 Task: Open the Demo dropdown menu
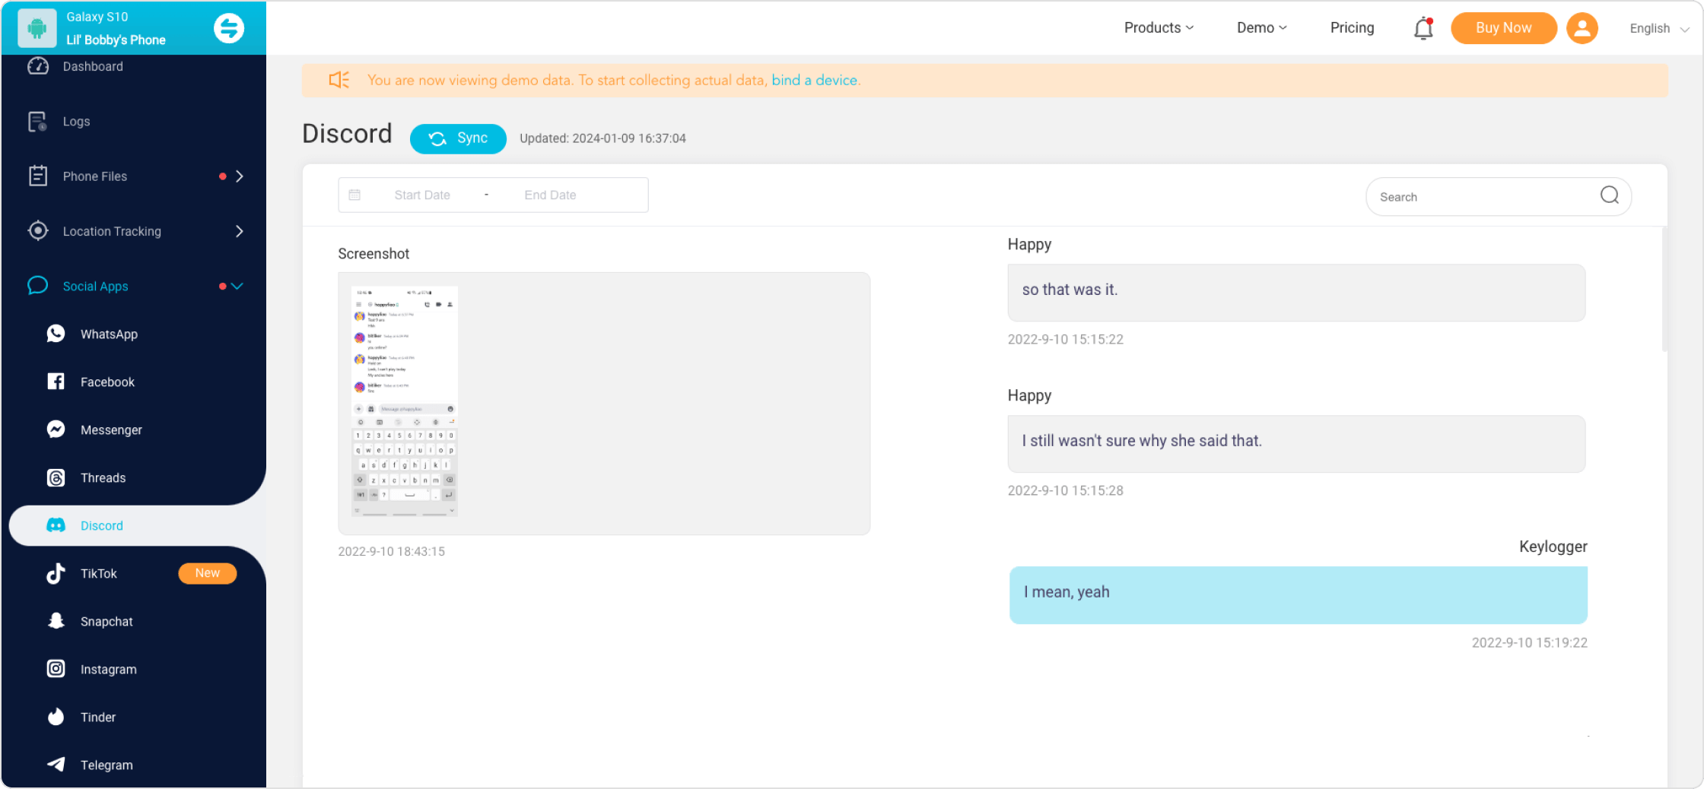1261,28
